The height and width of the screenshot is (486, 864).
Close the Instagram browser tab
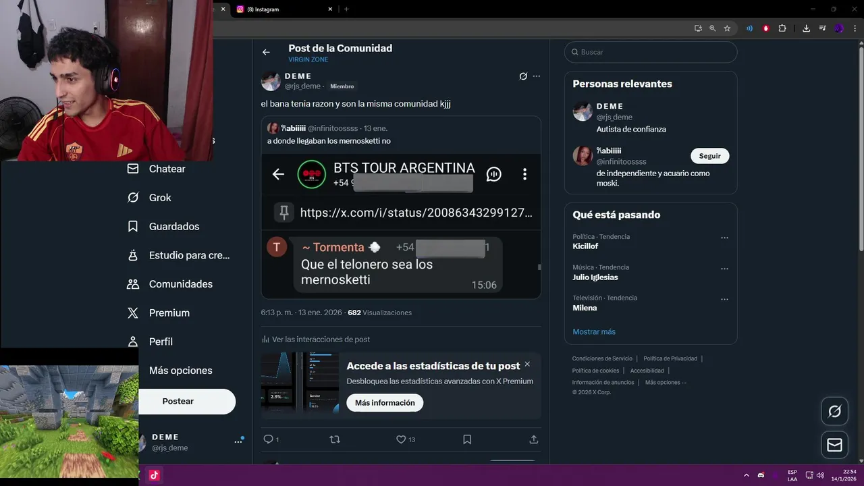point(330,9)
